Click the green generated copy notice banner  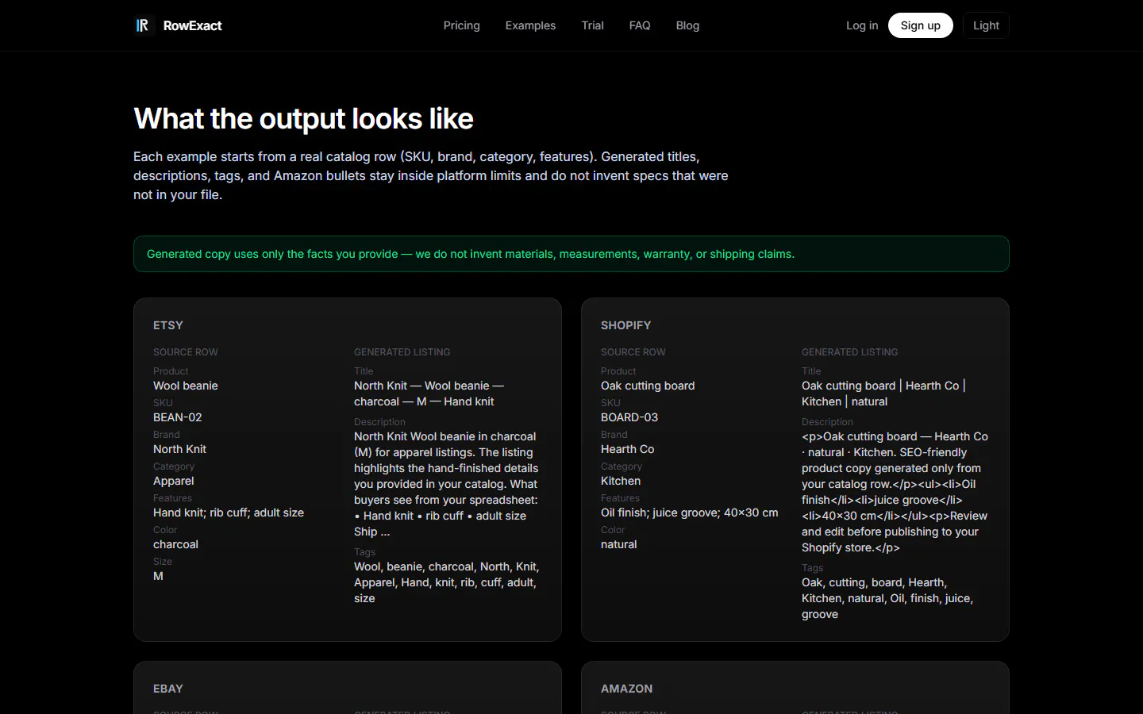pyautogui.click(x=571, y=254)
